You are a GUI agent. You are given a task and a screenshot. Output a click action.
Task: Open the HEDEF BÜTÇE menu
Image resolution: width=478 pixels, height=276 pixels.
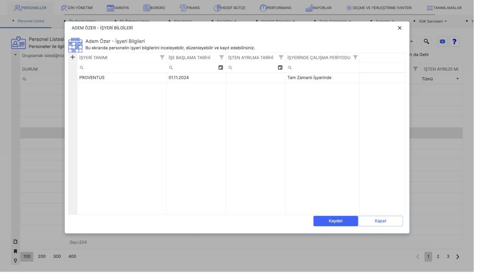coord(230,8)
